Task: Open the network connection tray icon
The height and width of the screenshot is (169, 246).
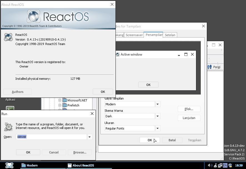Action: (x=220, y=165)
